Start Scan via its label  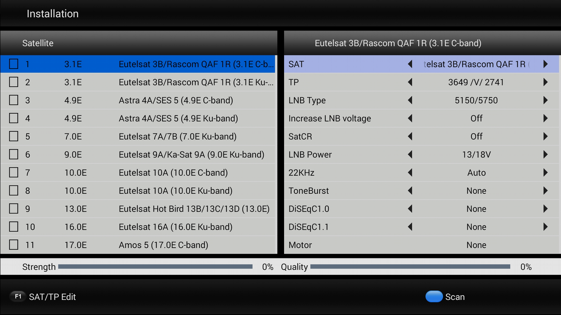(455, 297)
